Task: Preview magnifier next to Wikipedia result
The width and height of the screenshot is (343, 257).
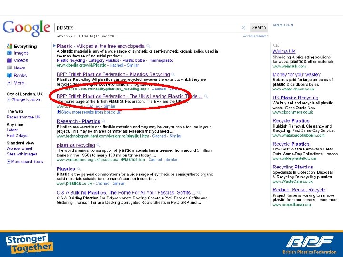Action: [148, 46]
